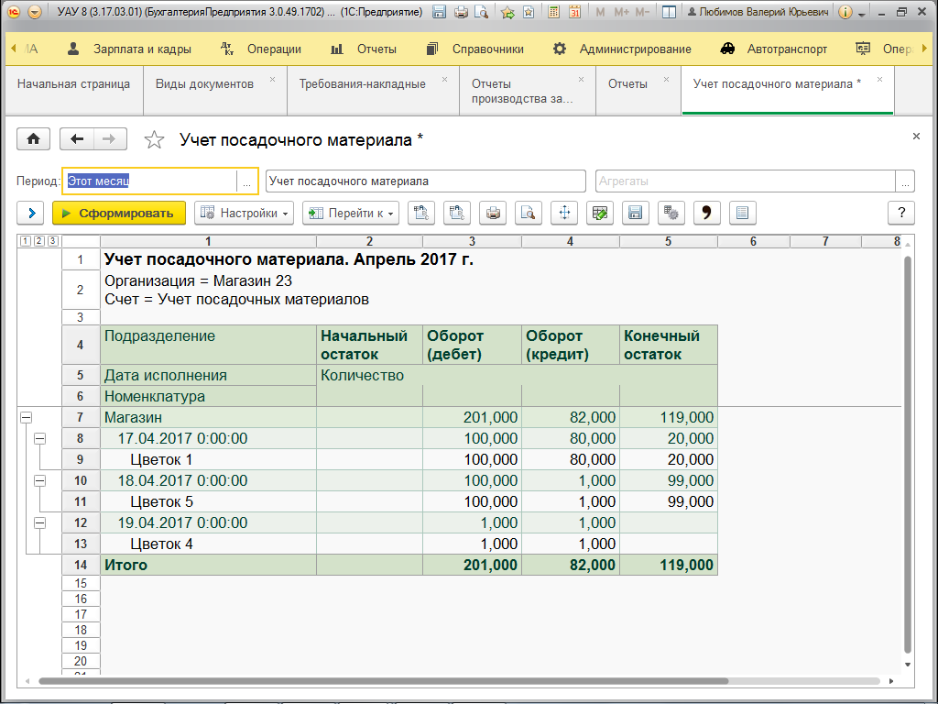Select the Итого row label cell
938x704 pixels.
pos(208,565)
